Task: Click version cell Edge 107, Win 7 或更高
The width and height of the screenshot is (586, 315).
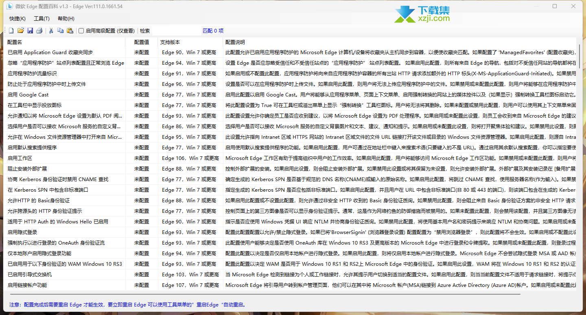Action: click(190, 285)
